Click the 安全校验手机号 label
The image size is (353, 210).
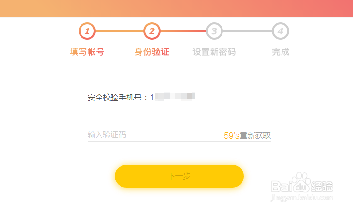pyautogui.click(x=118, y=98)
